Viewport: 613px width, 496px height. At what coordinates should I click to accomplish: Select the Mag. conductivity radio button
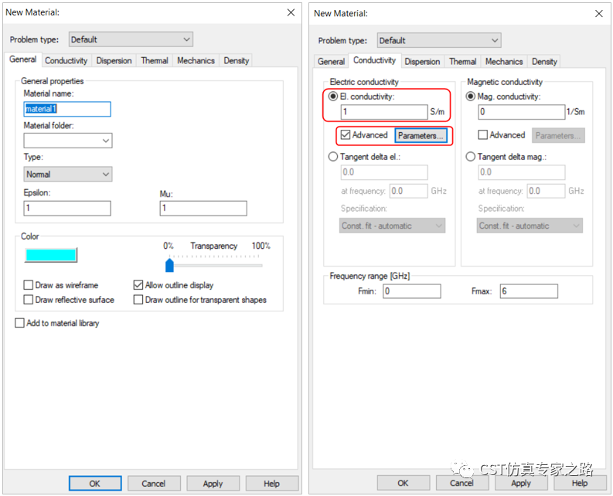471,96
